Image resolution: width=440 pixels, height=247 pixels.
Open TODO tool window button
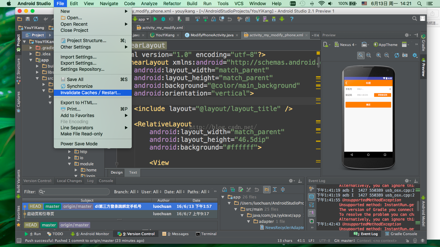55,234
